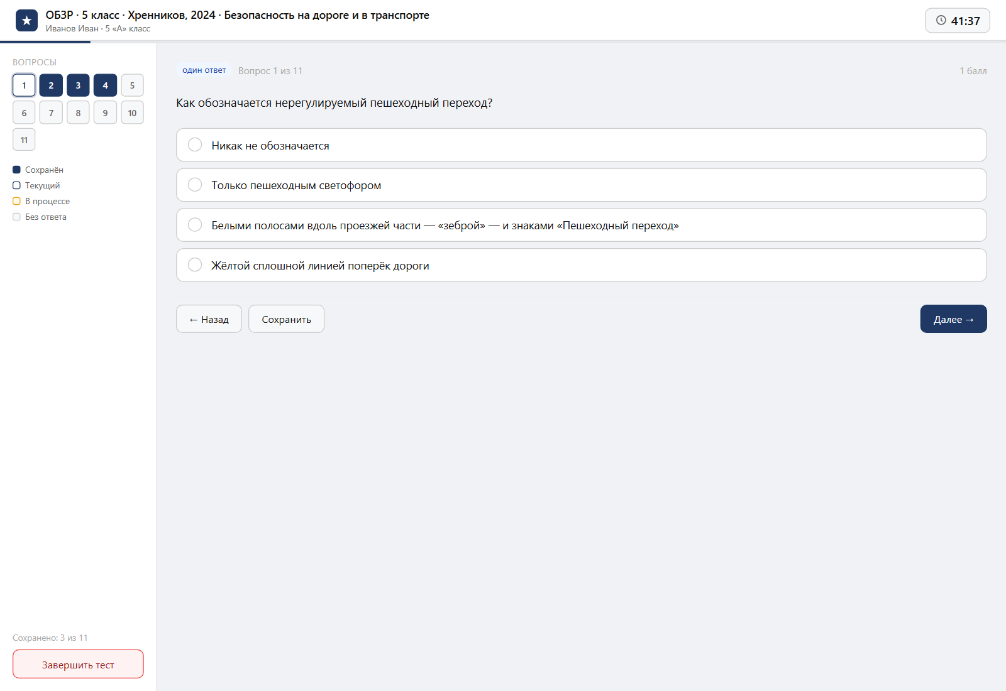Jump to saved question 2
Image resolution: width=1006 pixels, height=691 pixels.
point(51,85)
